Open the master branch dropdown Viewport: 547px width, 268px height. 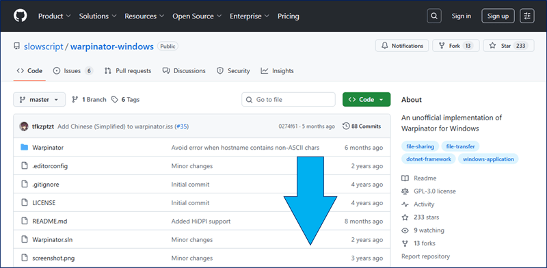pyautogui.click(x=39, y=99)
